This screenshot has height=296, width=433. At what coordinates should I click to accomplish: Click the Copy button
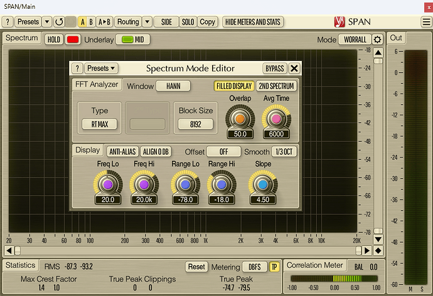coord(207,22)
